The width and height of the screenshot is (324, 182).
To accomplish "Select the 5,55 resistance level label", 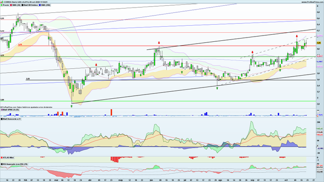I will tap(2, 19).
